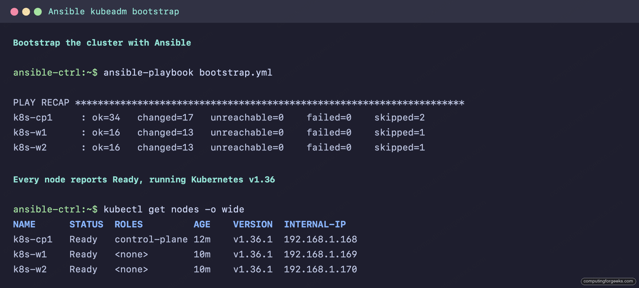Click heading 'Bootstrap the cluster with Ansible'
The width and height of the screenshot is (639, 288).
pyautogui.click(x=102, y=43)
